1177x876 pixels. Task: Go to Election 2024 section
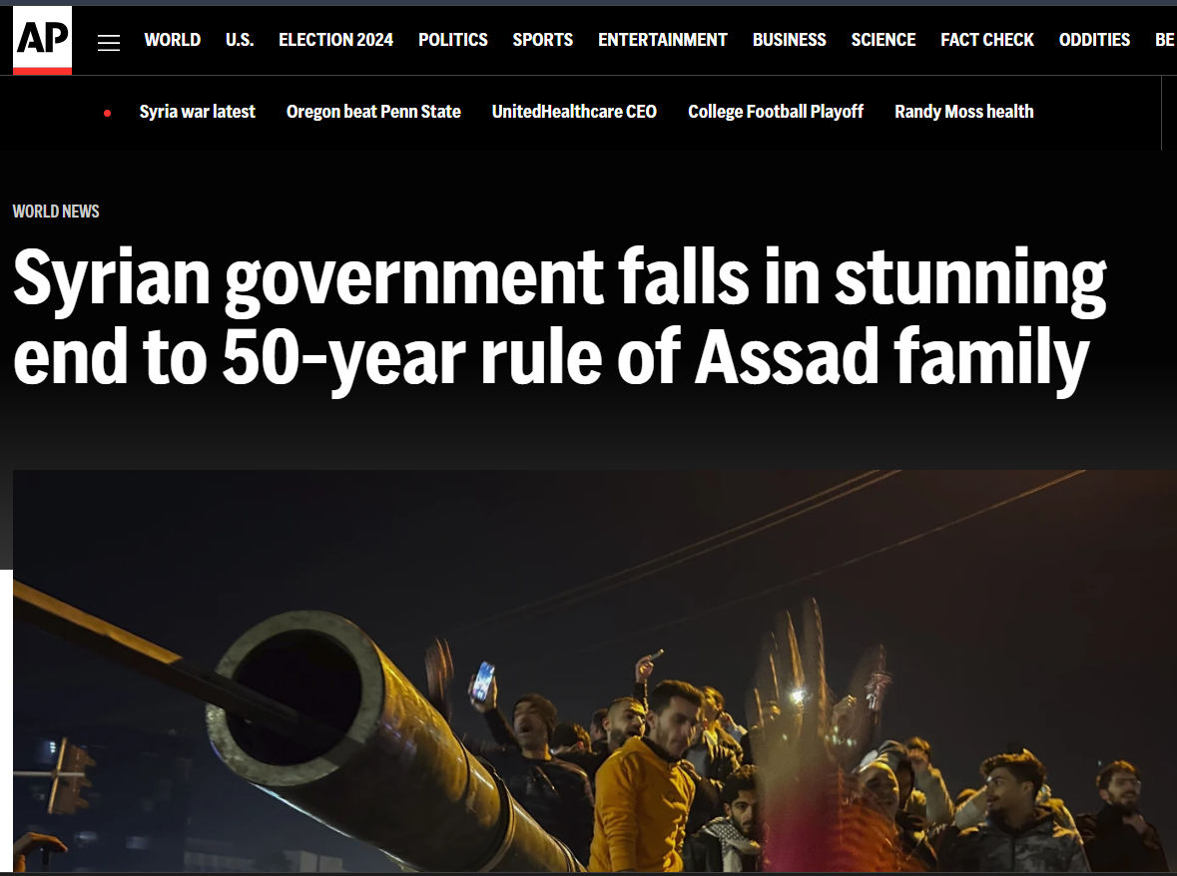point(335,40)
